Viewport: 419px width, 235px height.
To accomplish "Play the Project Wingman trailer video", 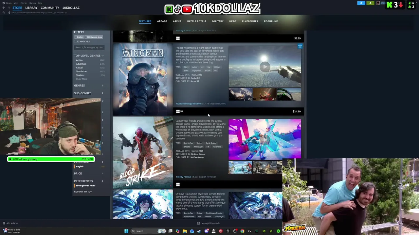I will pos(264,67).
